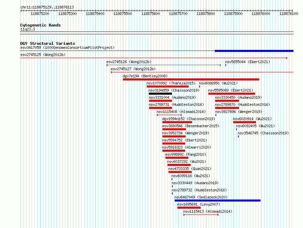
Task: Click the esv3417059 variant label
Action: (67, 47)
